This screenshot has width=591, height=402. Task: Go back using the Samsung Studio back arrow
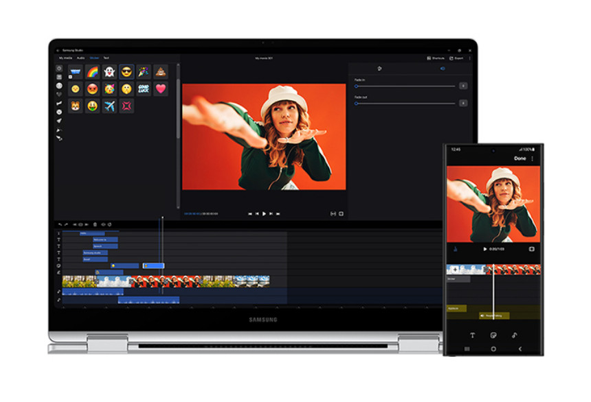pyautogui.click(x=58, y=50)
